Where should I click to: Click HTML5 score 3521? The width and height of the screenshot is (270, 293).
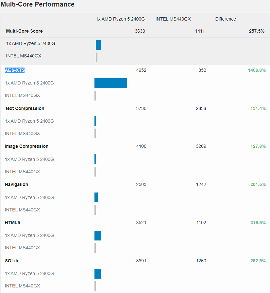(141, 223)
